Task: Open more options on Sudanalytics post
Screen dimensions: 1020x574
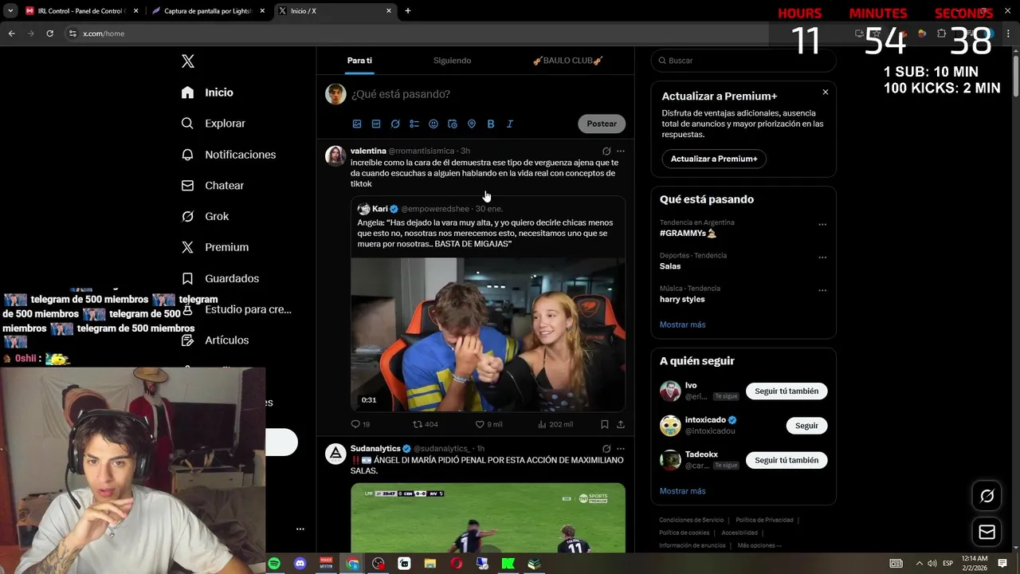Action: point(621,449)
